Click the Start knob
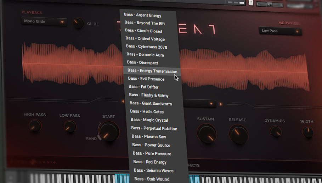This screenshot has height=183, width=322. [x=109, y=132]
